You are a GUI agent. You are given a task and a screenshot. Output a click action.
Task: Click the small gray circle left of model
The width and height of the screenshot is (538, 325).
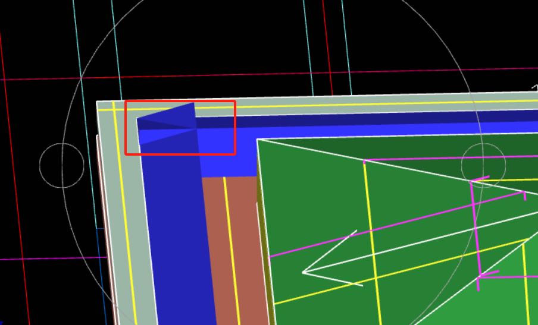pyautogui.click(x=62, y=165)
